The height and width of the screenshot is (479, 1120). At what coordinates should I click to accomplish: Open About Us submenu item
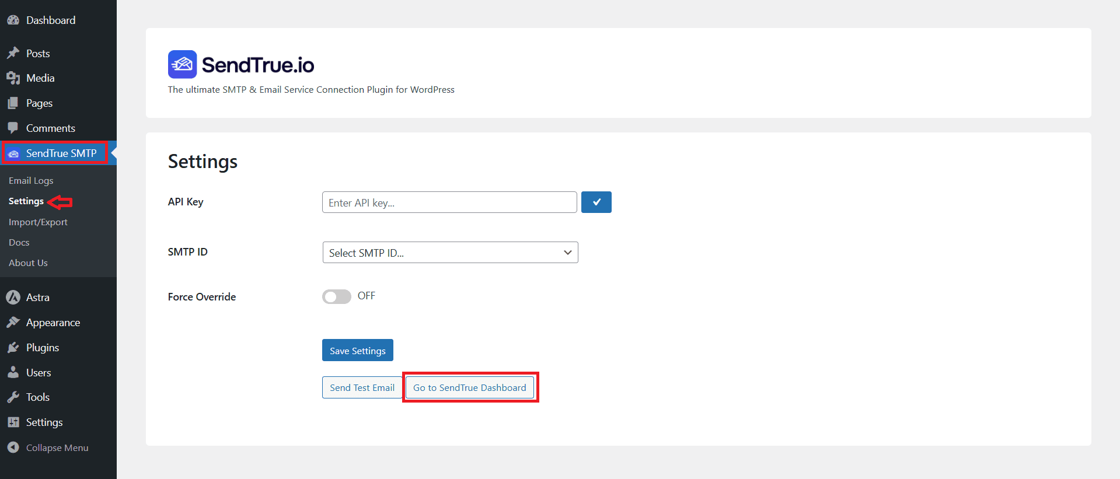(28, 263)
